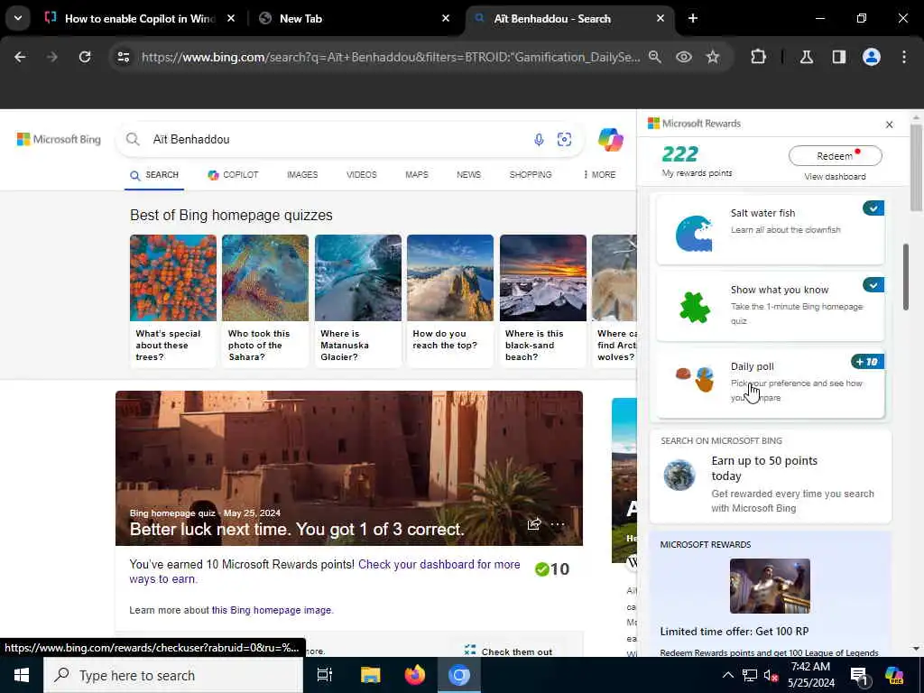Open the Salt water fish reward card
The width and height of the screenshot is (924, 693).
click(x=771, y=230)
